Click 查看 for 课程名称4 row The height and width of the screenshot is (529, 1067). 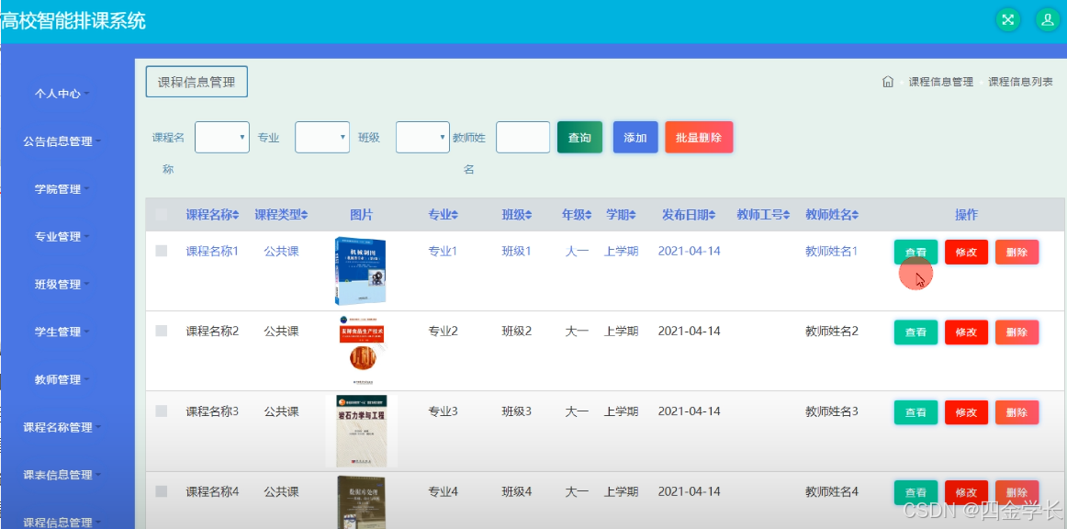coord(915,492)
